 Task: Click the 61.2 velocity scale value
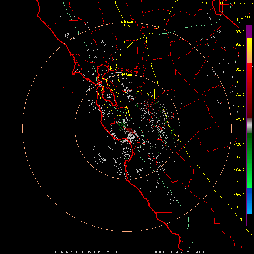pyautogui.click(x=240, y=69)
